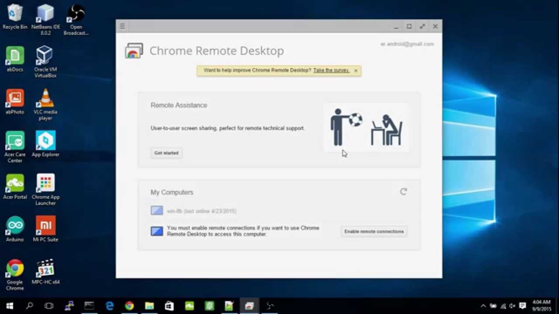The image size is (559, 314).
Task: Open Chrome from the taskbar
Action: point(129,306)
